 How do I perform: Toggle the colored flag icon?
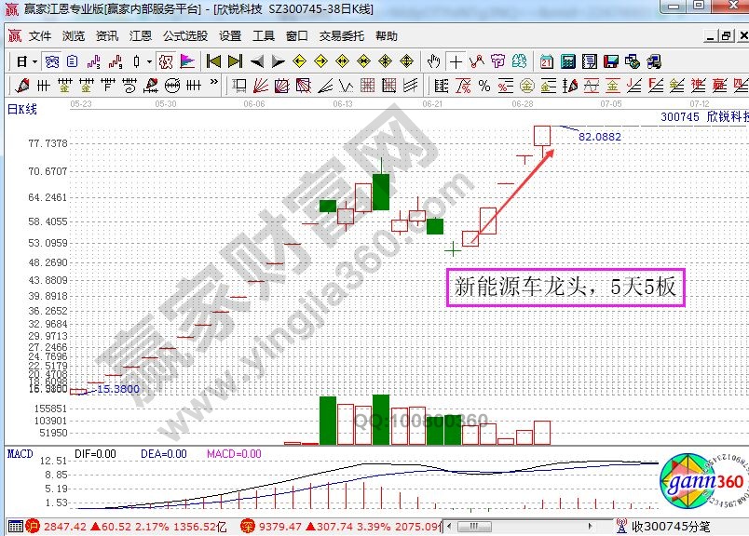coord(187,61)
